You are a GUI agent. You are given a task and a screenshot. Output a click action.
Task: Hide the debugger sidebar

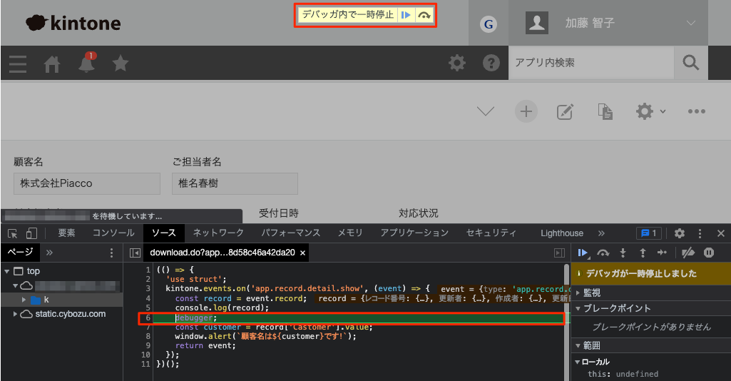click(x=559, y=253)
